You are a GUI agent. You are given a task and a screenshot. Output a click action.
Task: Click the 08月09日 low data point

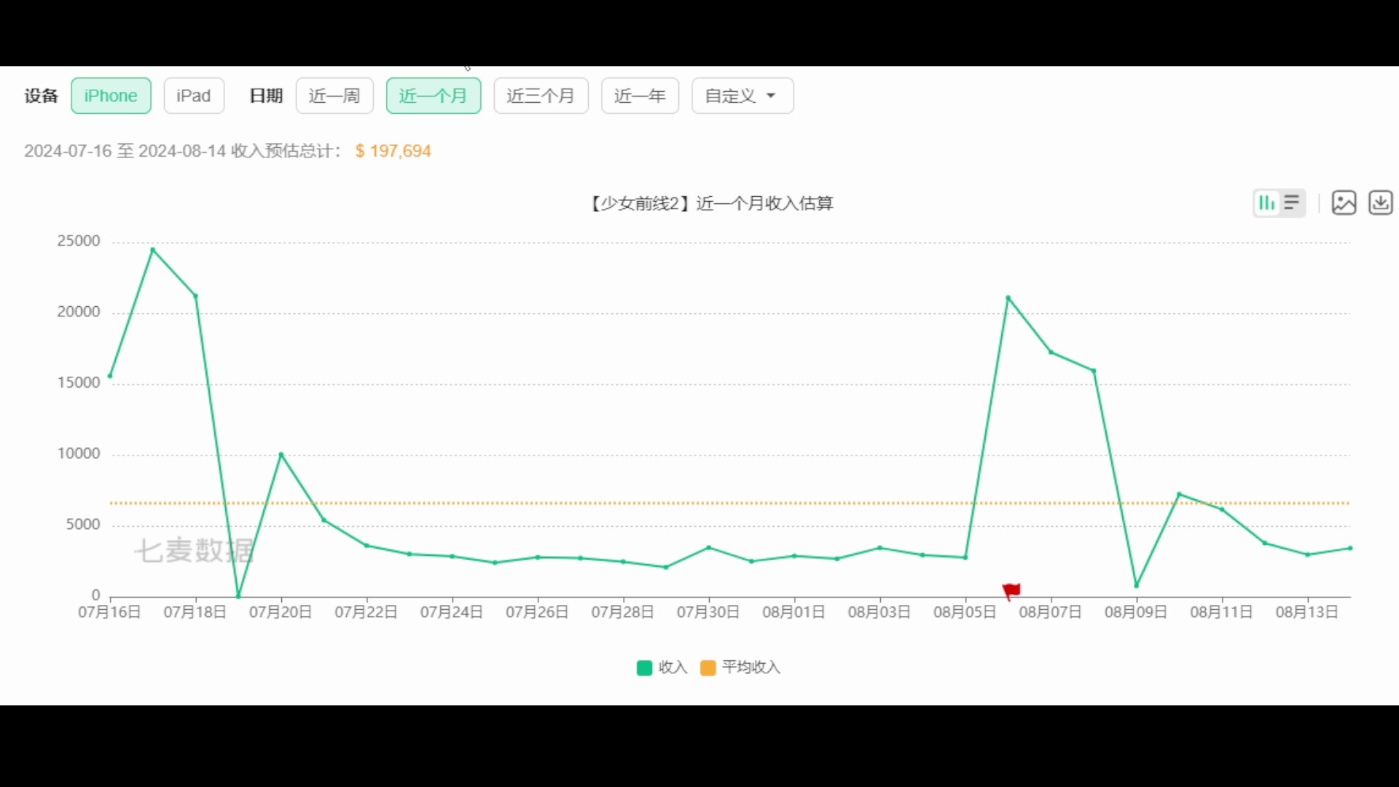(x=1137, y=585)
